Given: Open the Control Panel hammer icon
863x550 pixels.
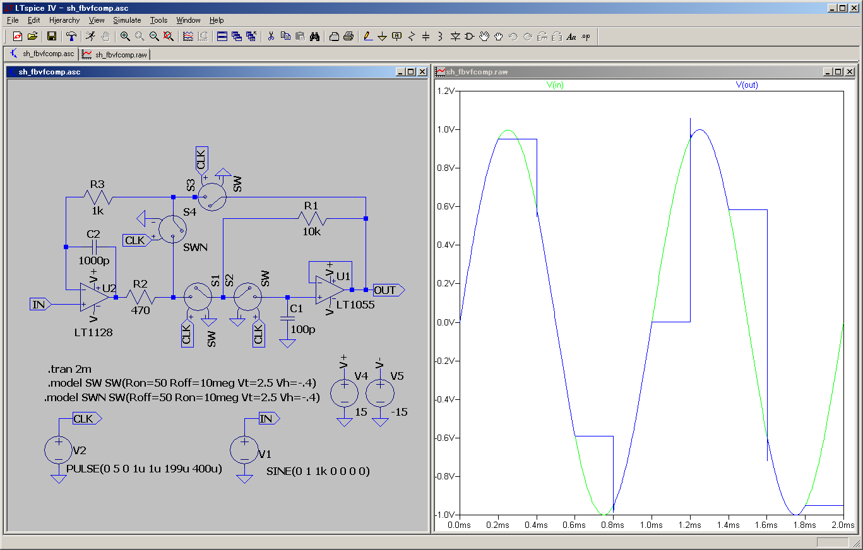Looking at the screenshot, I should (x=71, y=37).
